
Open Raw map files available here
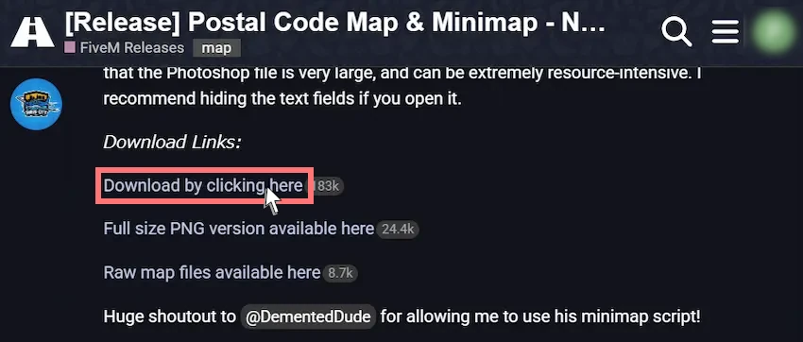point(212,272)
